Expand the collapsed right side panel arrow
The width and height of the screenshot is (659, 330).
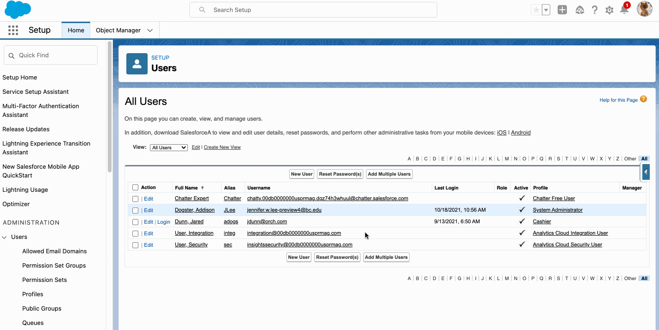646,172
